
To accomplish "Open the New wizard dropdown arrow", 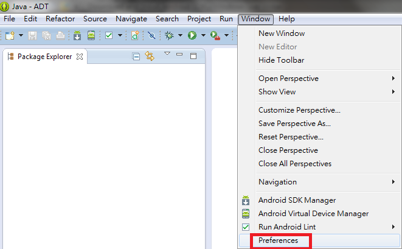I will click(x=21, y=35).
